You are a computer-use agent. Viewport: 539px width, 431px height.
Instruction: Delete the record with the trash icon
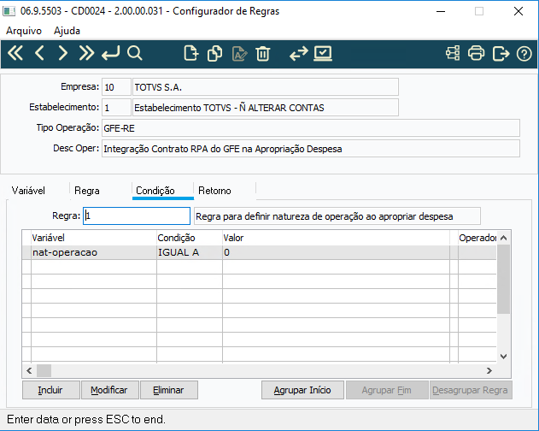coord(263,53)
